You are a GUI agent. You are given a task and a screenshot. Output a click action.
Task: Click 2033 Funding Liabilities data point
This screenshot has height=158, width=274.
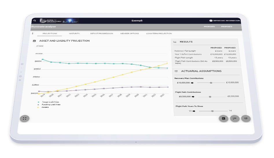pyautogui.click(x=168, y=87)
